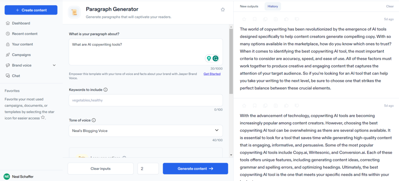Show info for Keywords to include
399x181 pixels.
click(x=105, y=90)
